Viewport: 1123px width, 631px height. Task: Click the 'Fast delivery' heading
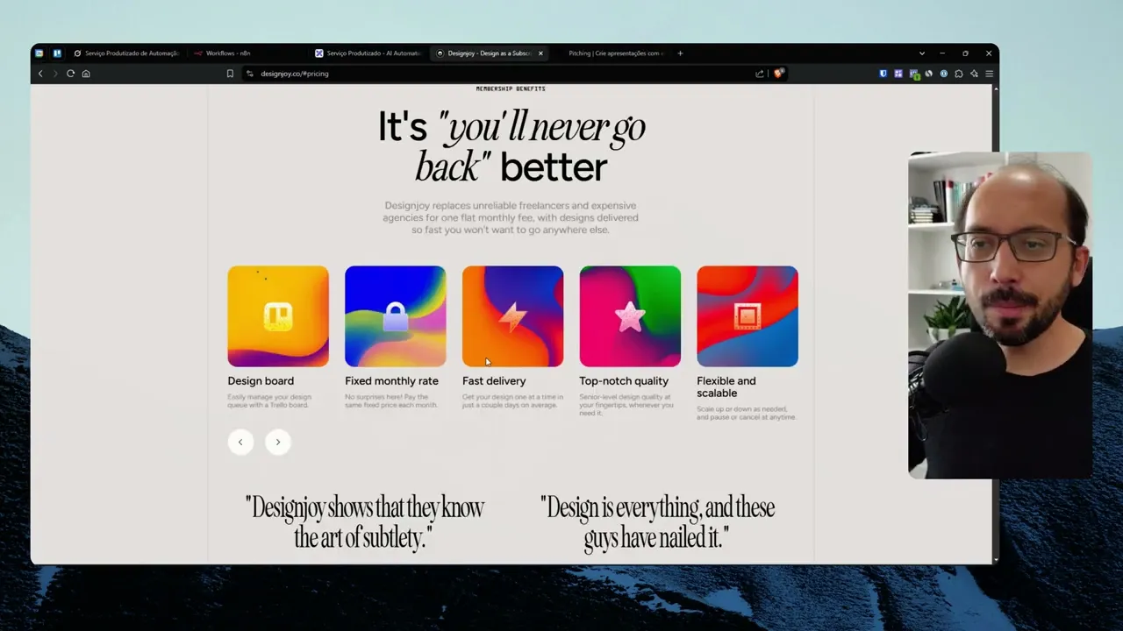pos(494,381)
